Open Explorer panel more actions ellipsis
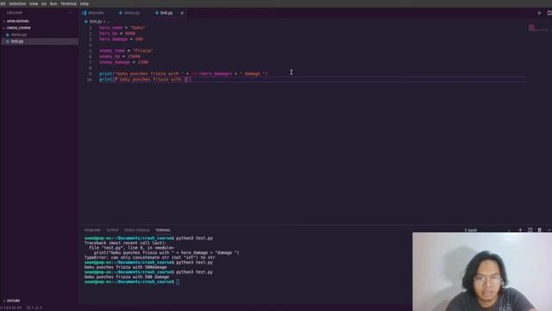The height and width of the screenshot is (311, 552). [70, 13]
